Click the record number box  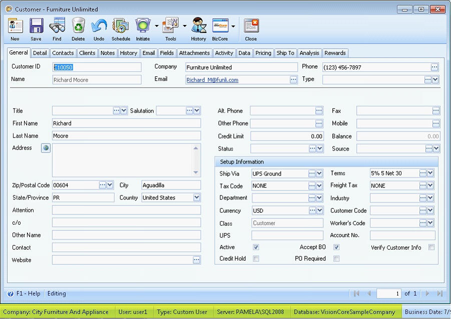389,293
